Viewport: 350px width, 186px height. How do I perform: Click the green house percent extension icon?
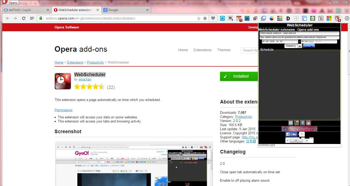[313, 18]
